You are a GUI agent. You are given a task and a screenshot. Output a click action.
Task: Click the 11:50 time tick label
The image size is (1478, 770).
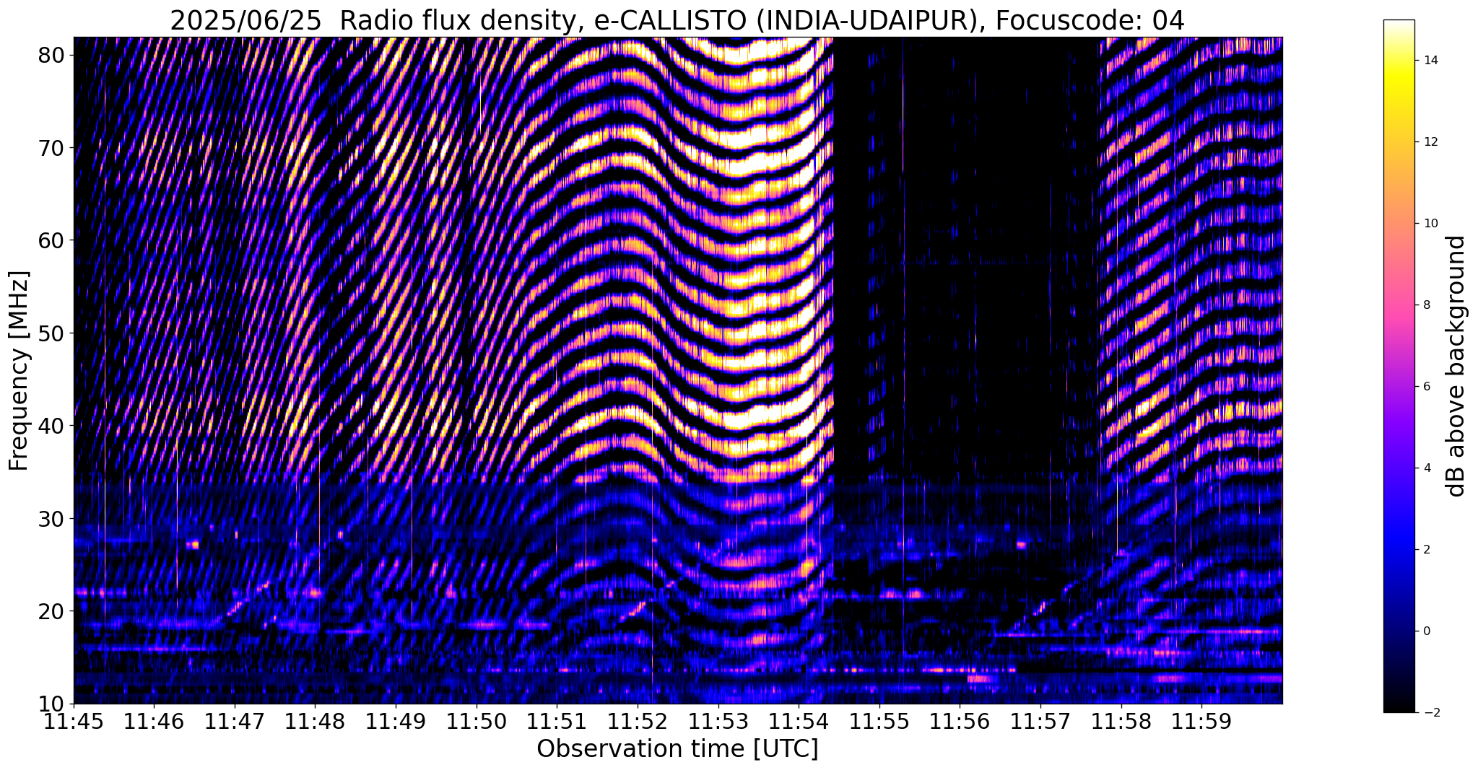tap(477, 722)
